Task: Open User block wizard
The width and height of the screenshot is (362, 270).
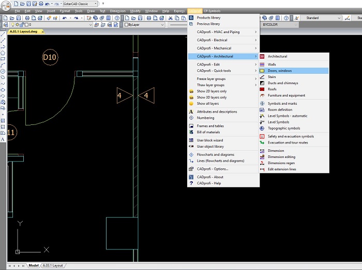Action: pos(223,140)
